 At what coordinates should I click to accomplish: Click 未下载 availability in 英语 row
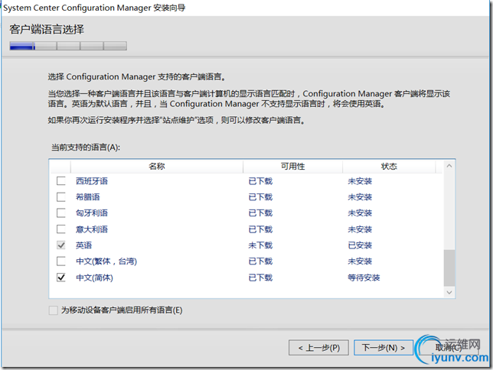(x=260, y=245)
